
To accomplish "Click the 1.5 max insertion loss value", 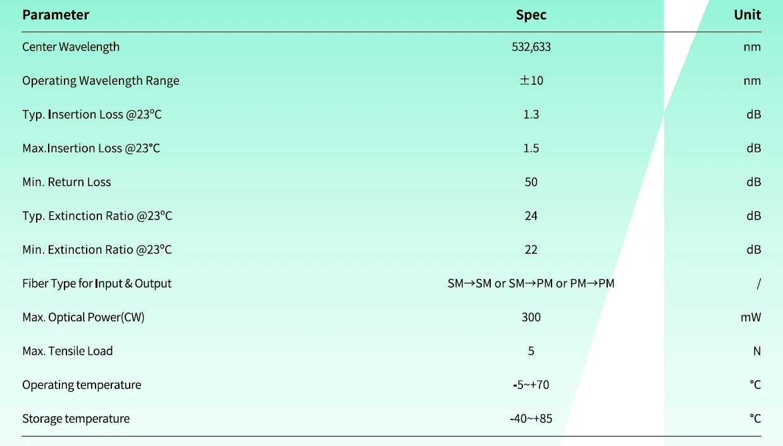I will coord(531,148).
